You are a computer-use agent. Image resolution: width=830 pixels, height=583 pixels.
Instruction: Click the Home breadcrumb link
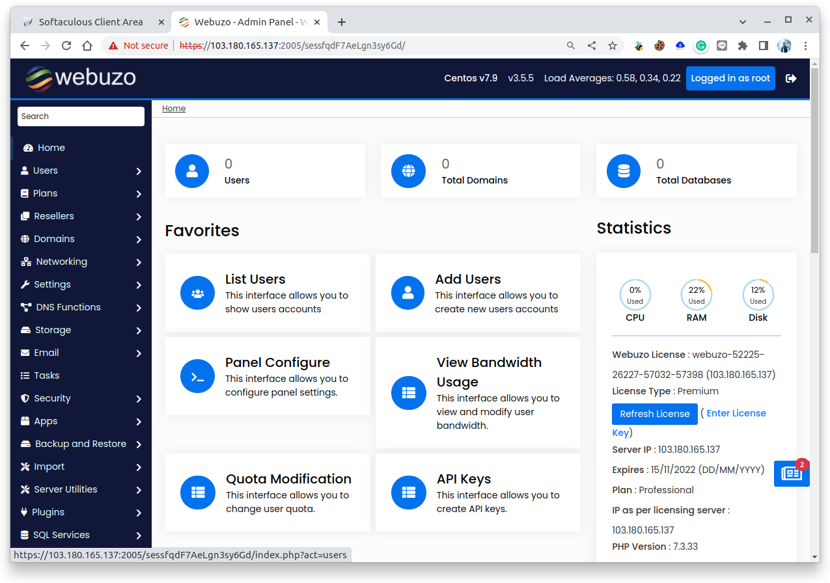[174, 109]
